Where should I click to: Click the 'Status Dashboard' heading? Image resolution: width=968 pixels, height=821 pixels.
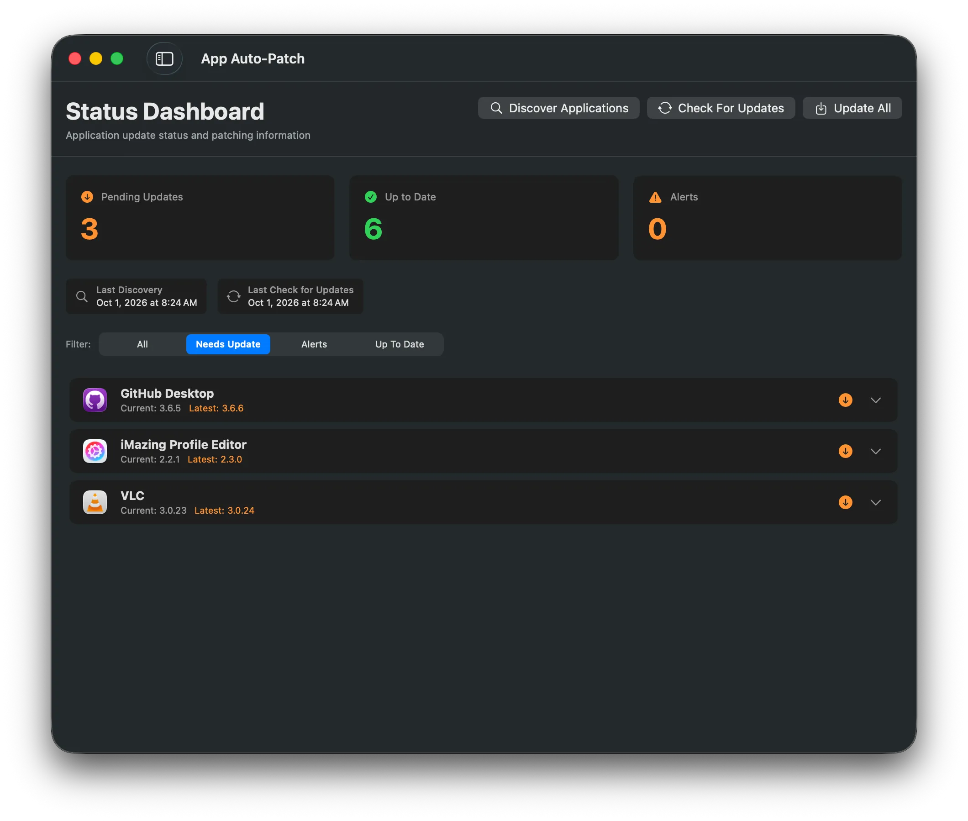tap(165, 112)
